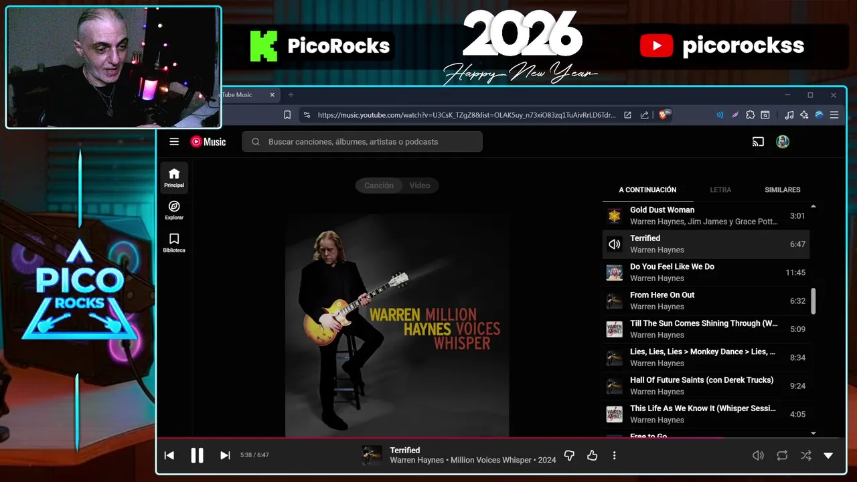Toggle shuffle mode
The height and width of the screenshot is (482, 857).
(x=806, y=455)
